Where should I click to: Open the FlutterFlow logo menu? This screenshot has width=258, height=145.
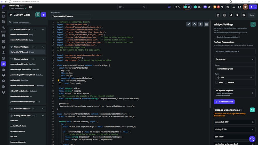coord(3,7)
